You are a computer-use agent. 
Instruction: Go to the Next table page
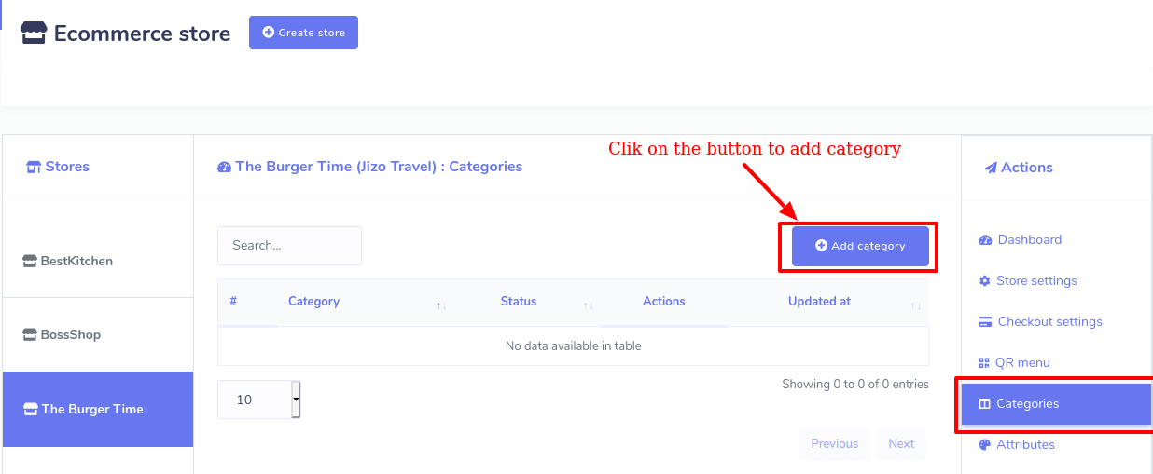pos(901,444)
